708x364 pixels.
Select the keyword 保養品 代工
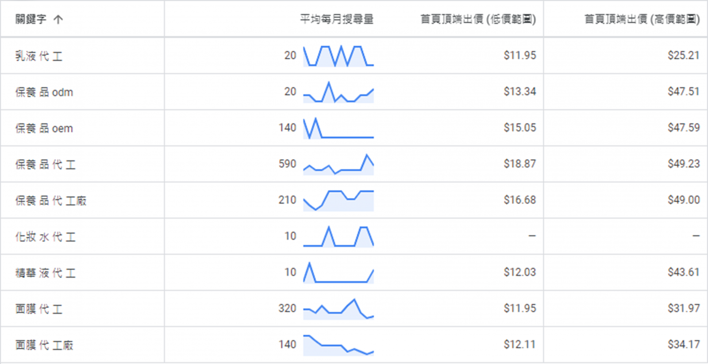pyautogui.click(x=46, y=165)
